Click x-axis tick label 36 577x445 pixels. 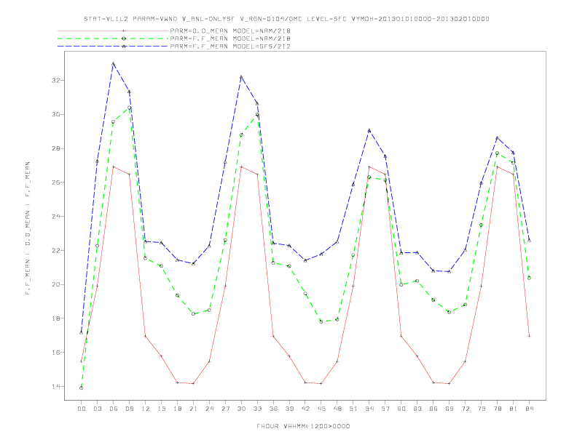[x=273, y=409]
